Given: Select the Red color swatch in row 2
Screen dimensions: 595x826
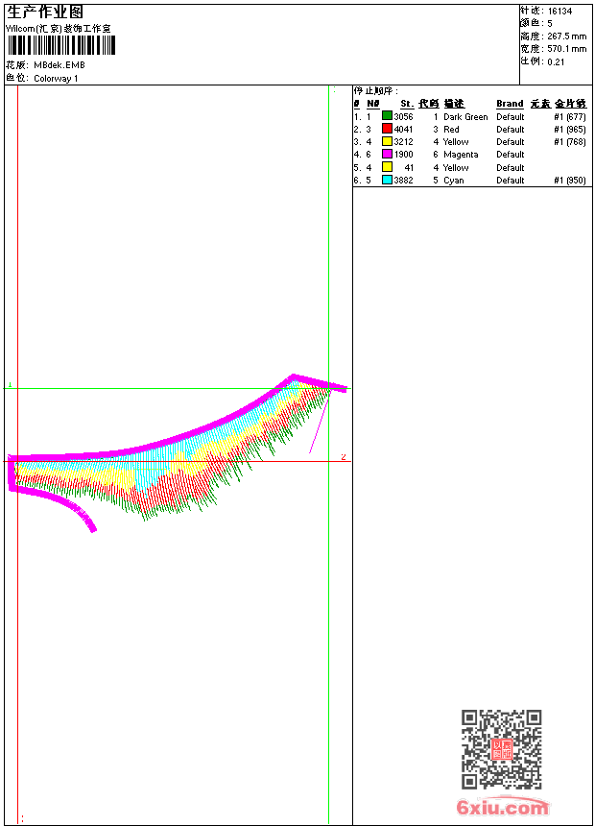Looking at the screenshot, I should (388, 129).
